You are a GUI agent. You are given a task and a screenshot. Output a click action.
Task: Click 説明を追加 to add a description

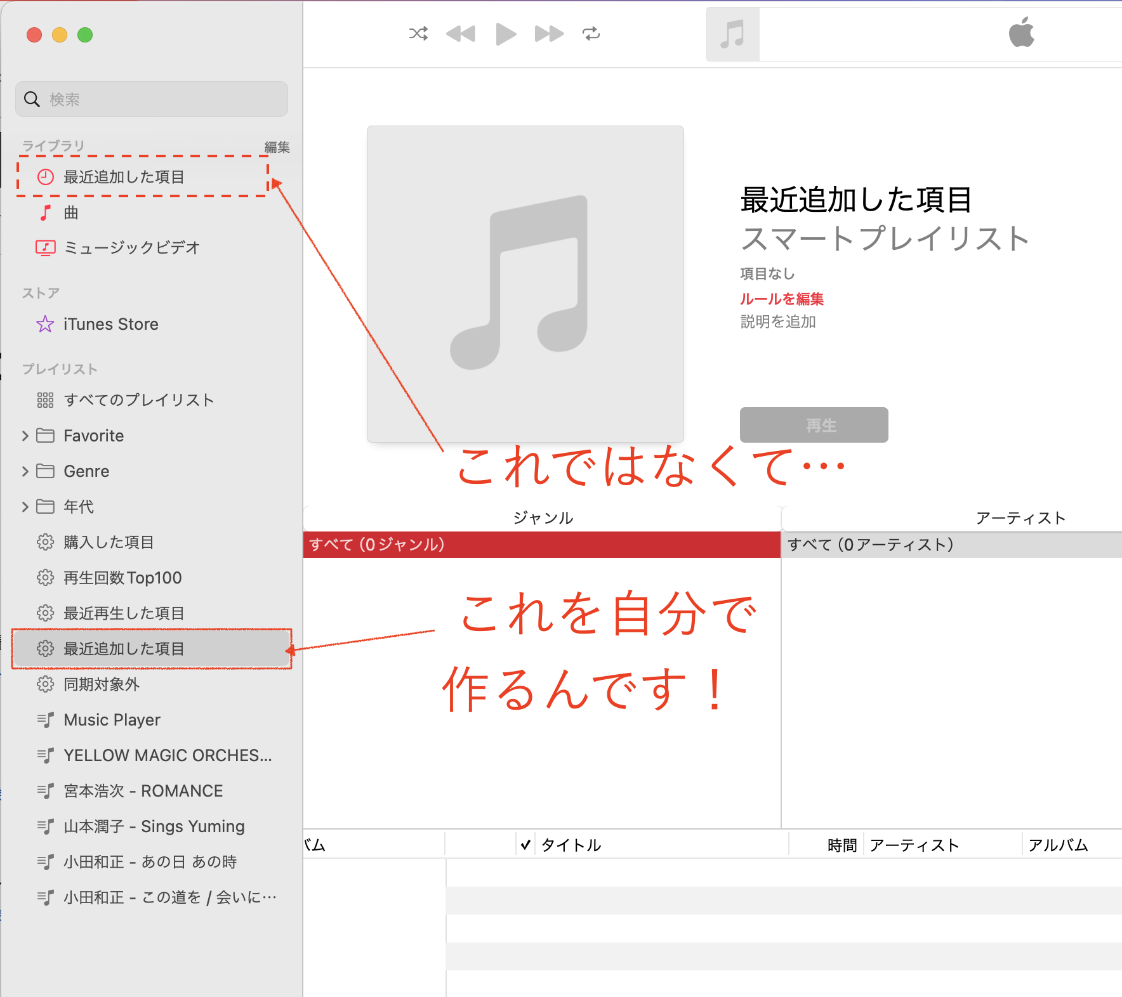tap(778, 322)
